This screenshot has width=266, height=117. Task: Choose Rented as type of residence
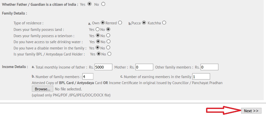point(120,23)
